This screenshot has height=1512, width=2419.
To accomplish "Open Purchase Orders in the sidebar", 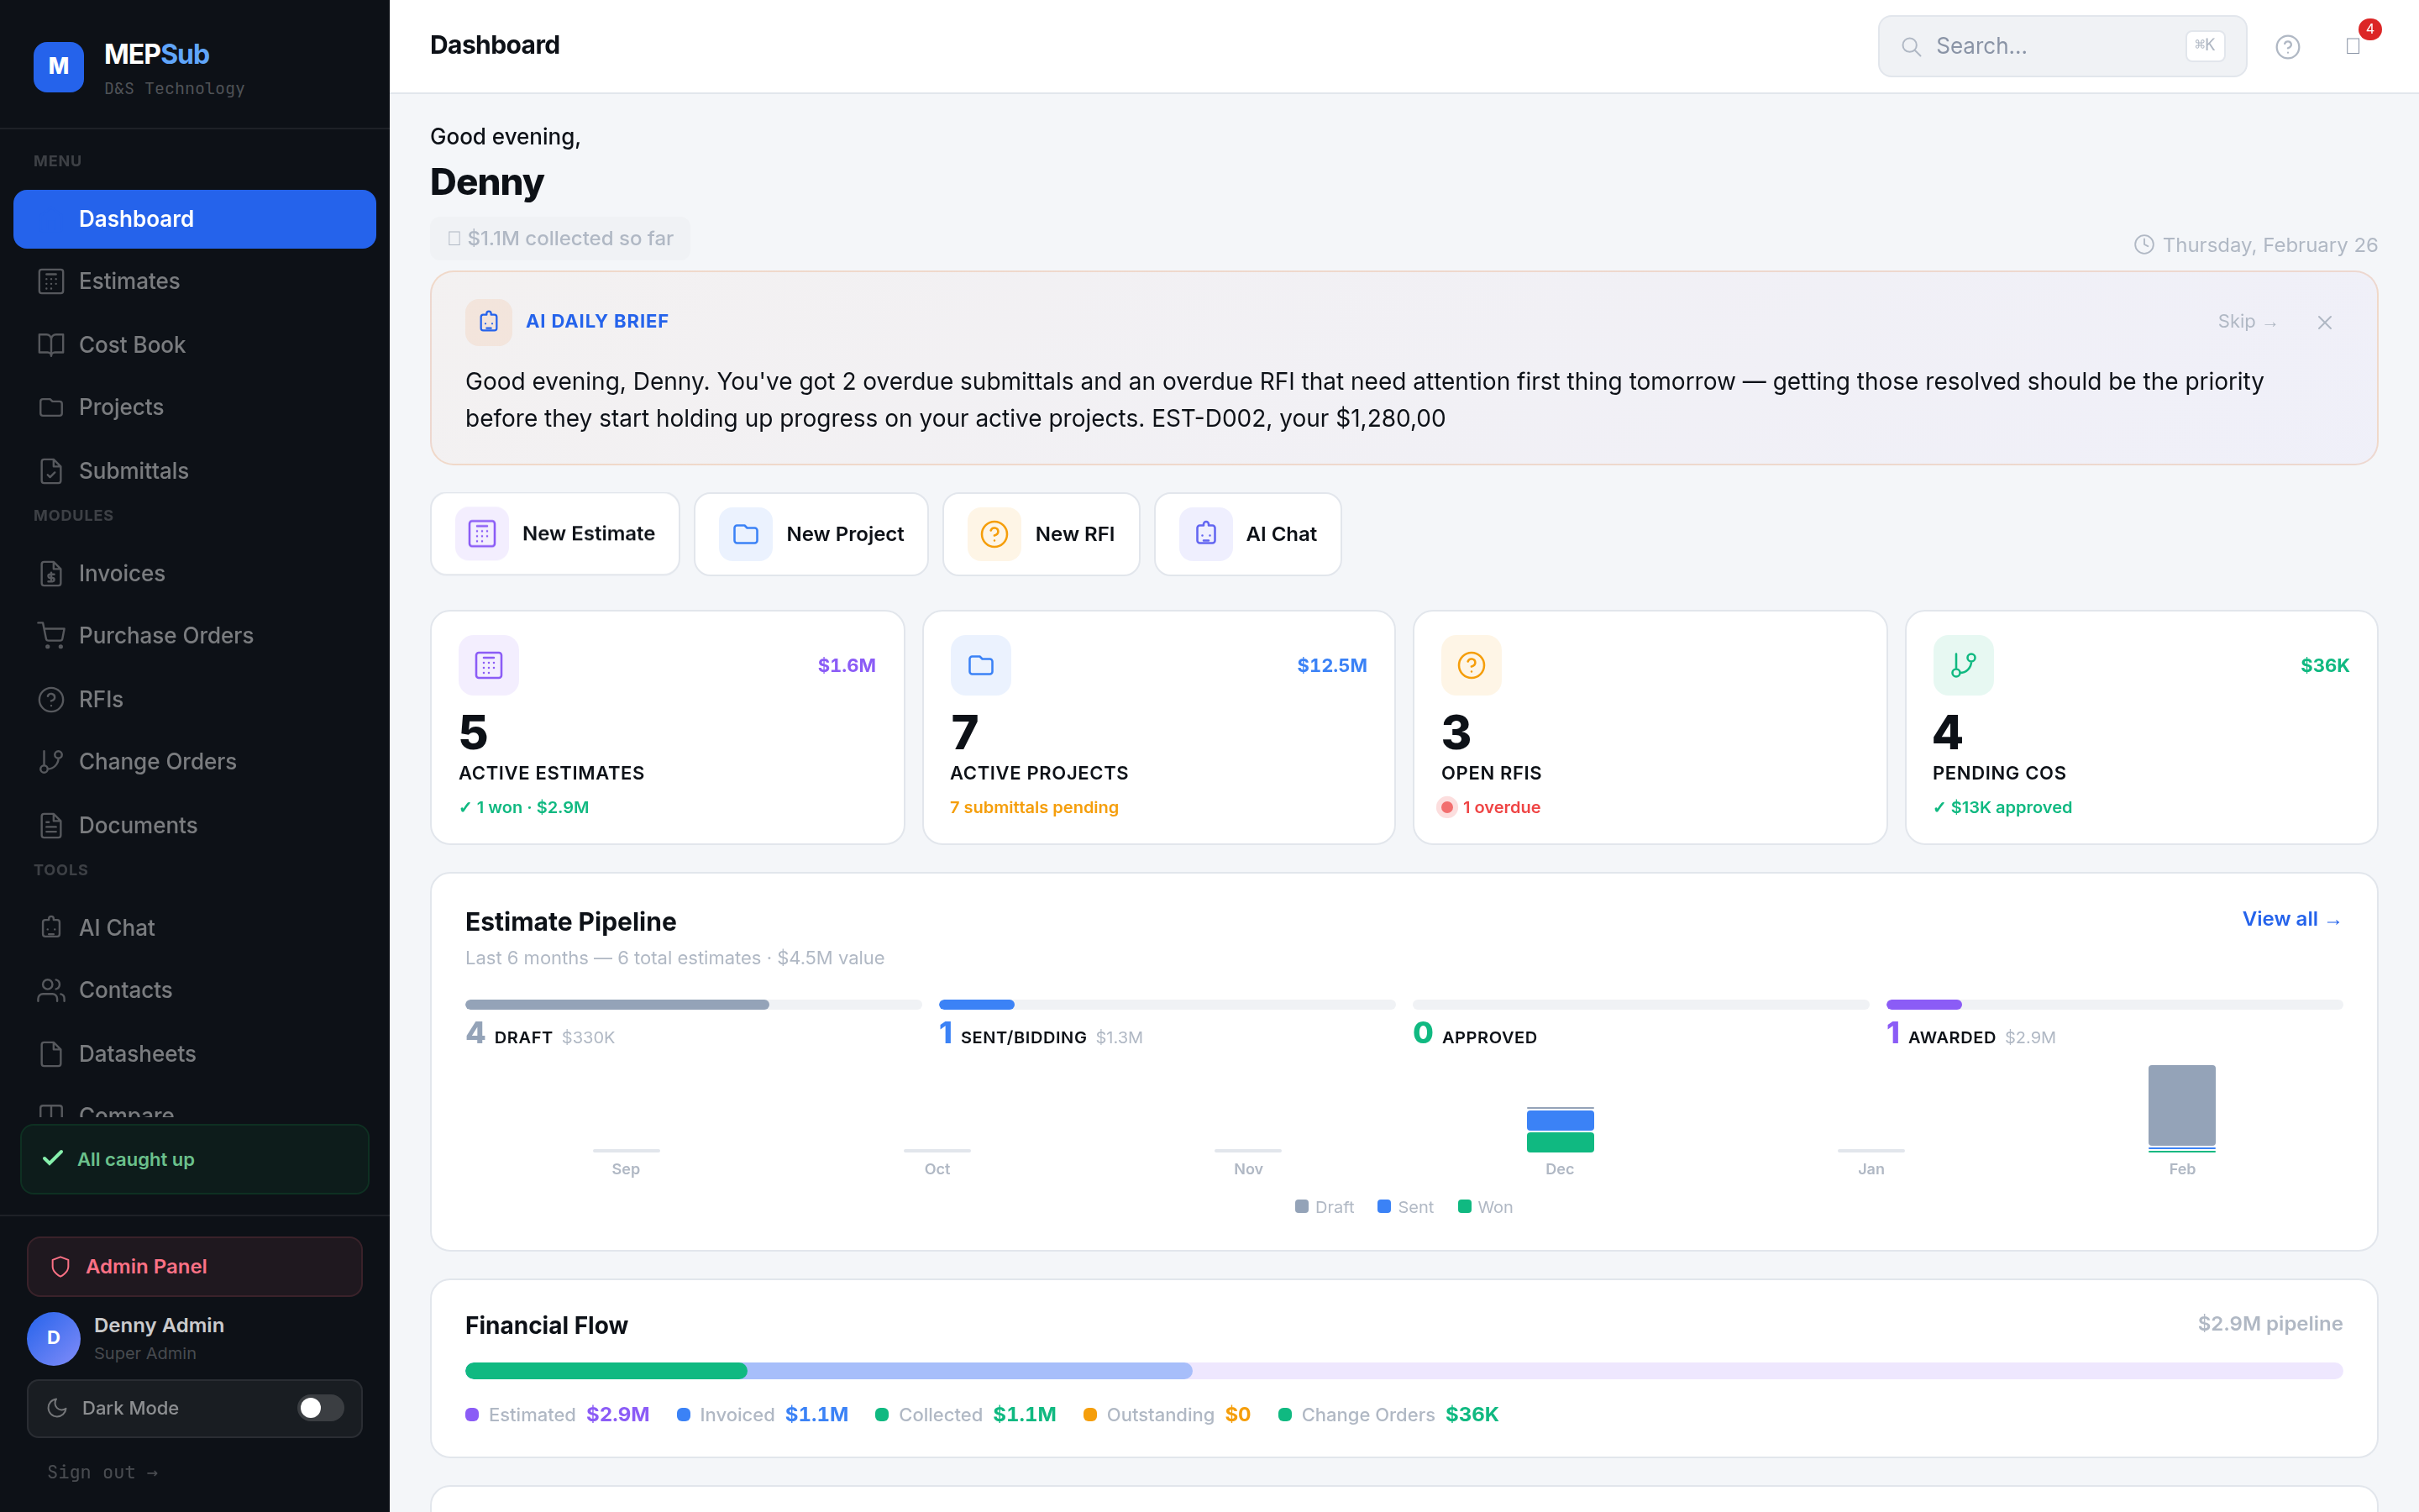I will click(x=165, y=635).
